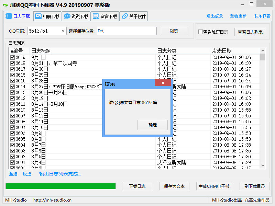Toggle checkbox for log 3603
275x206 pixels.
tap(12, 151)
